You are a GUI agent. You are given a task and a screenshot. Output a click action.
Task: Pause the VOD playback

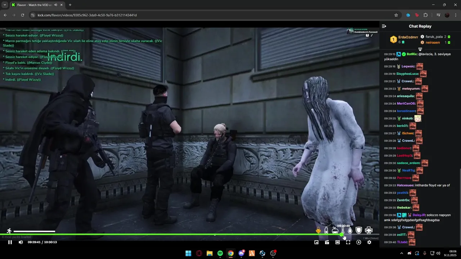pos(10,242)
